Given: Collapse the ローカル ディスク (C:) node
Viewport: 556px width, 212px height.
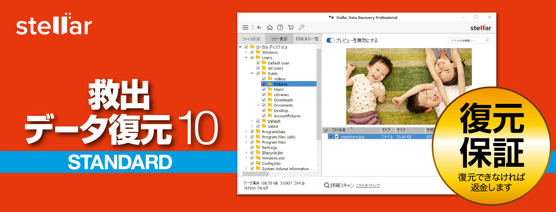Looking at the screenshot, I should 240,47.
